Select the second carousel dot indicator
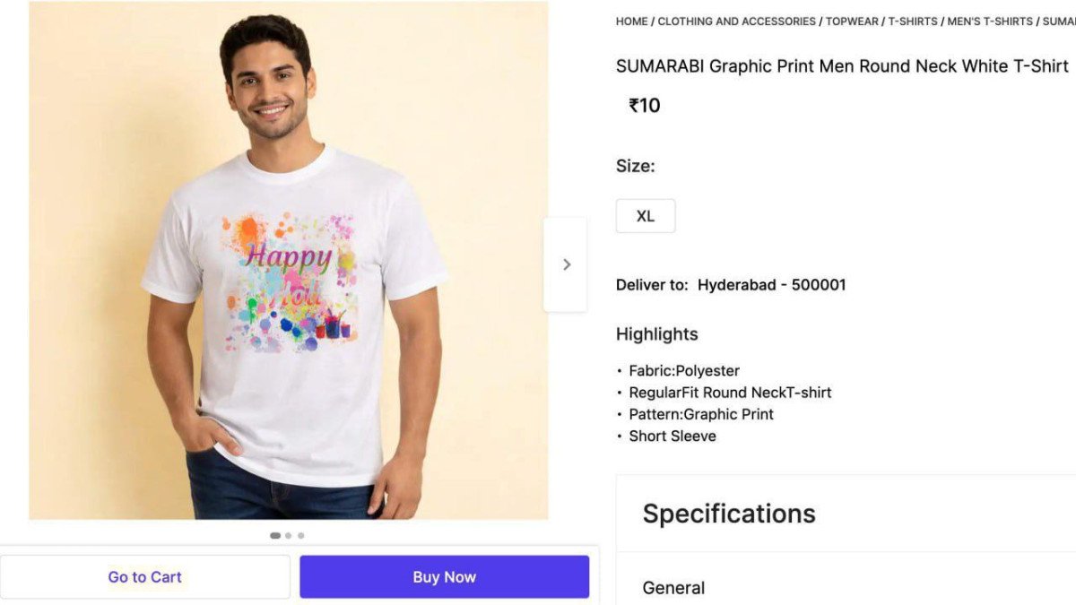The width and height of the screenshot is (1076, 605). pyautogui.click(x=288, y=536)
